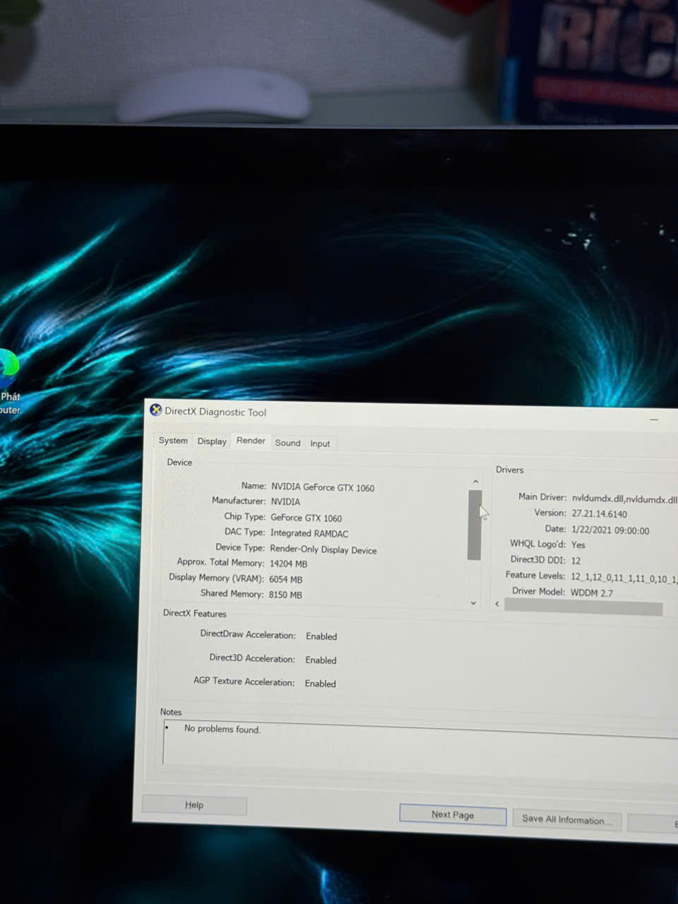
Task: Open the Input tab
Action: pos(320,444)
